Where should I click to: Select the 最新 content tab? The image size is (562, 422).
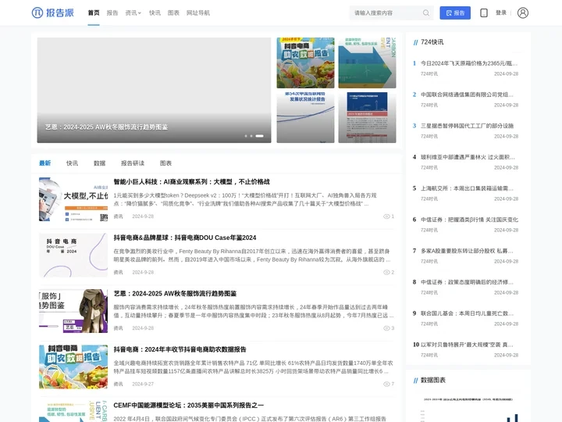click(x=44, y=163)
